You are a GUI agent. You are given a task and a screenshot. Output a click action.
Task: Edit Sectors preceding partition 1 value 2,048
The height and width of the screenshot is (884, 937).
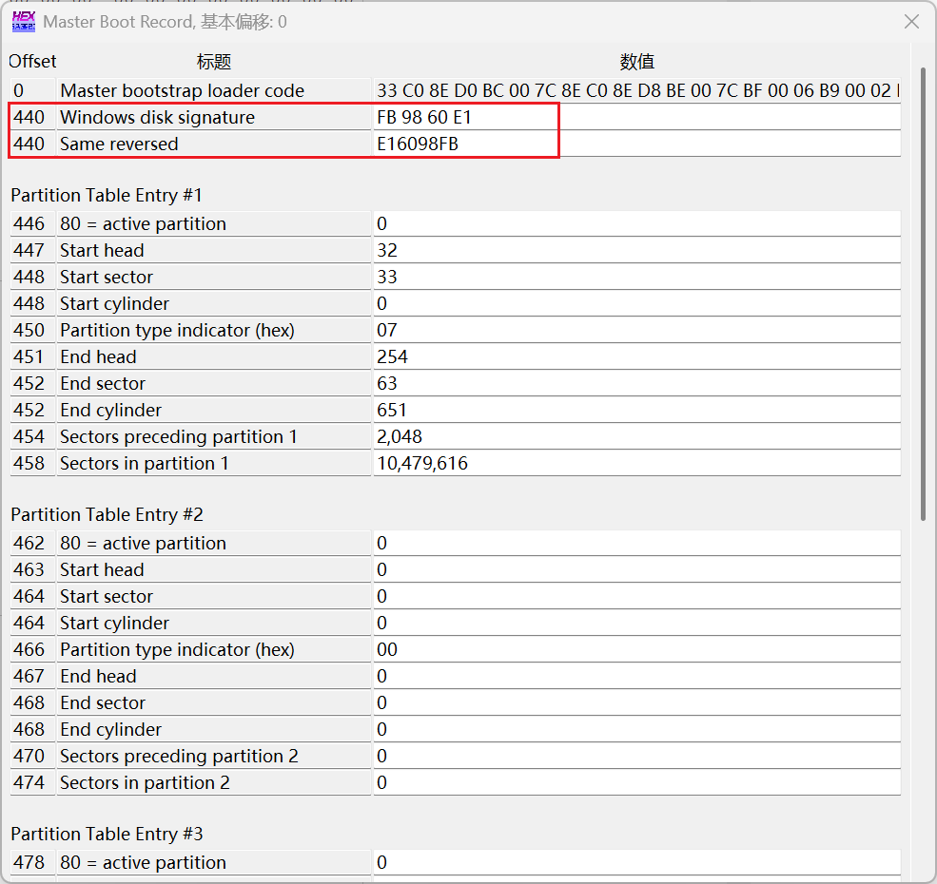click(635, 437)
